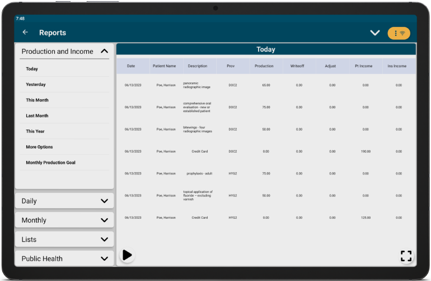431x281 pixels.
Task: Click the Production column header
Action: pyautogui.click(x=264, y=66)
